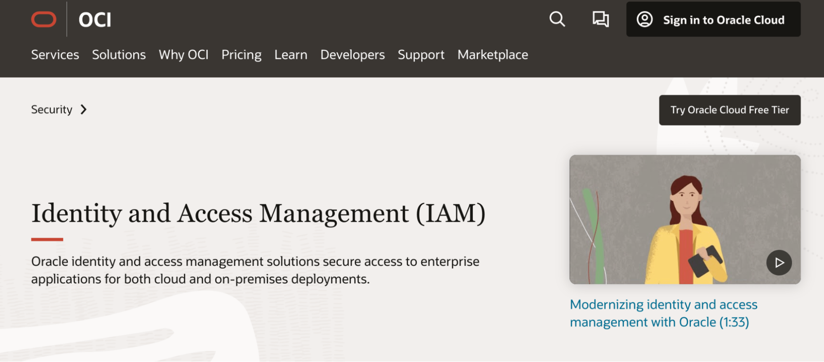The image size is (824, 362).
Task: Follow the Security breadcrumb link
Action: point(52,109)
